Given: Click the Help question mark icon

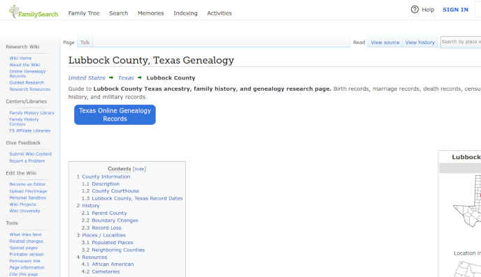Looking at the screenshot, I should click(x=415, y=10).
